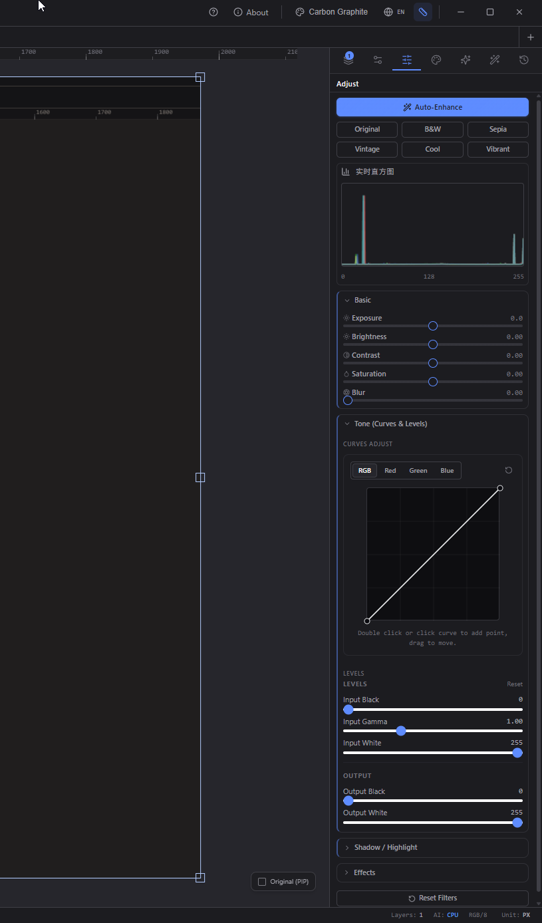Expand the Effects section
The height and width of the screenshot is (923, 542).
tap(432, 872)
